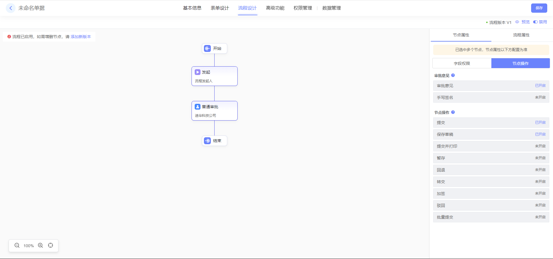
Task: Click the zoom in magnifier icon
Action: point(41,245)
